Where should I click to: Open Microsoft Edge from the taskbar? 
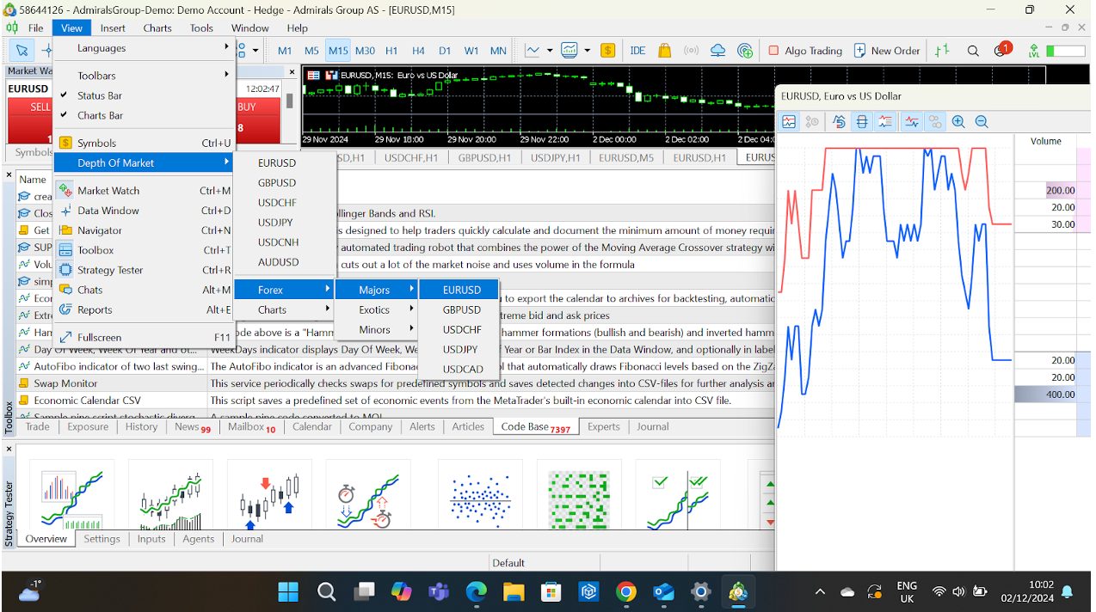476,591
